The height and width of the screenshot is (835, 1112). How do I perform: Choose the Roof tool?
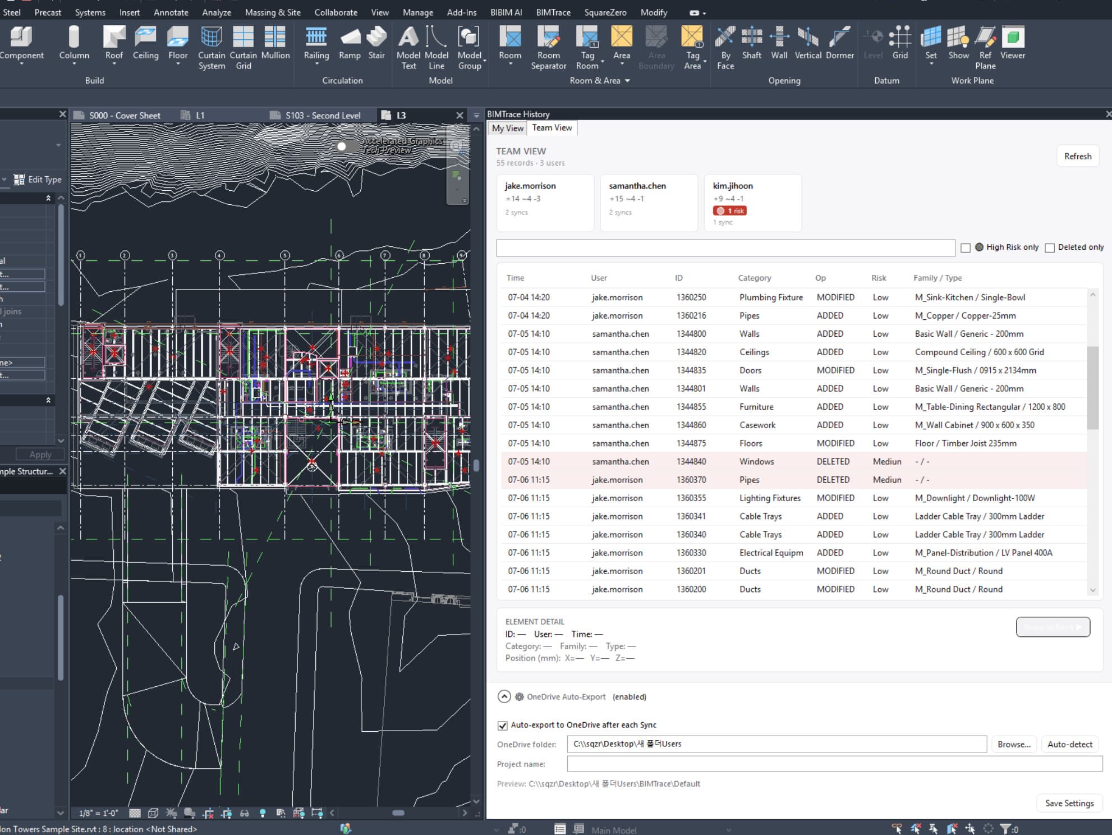(x=114, y=44)
